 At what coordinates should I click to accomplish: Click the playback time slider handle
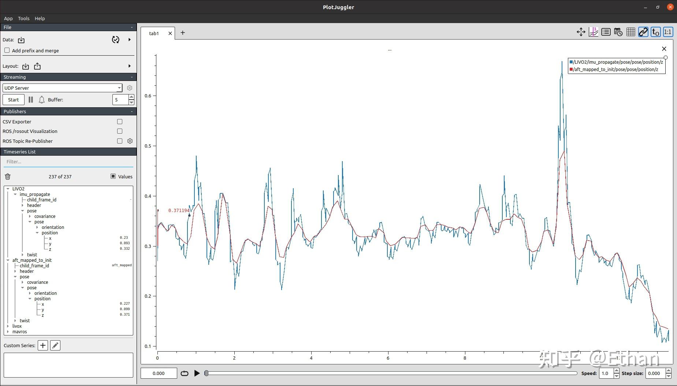(x=207, y=373)
